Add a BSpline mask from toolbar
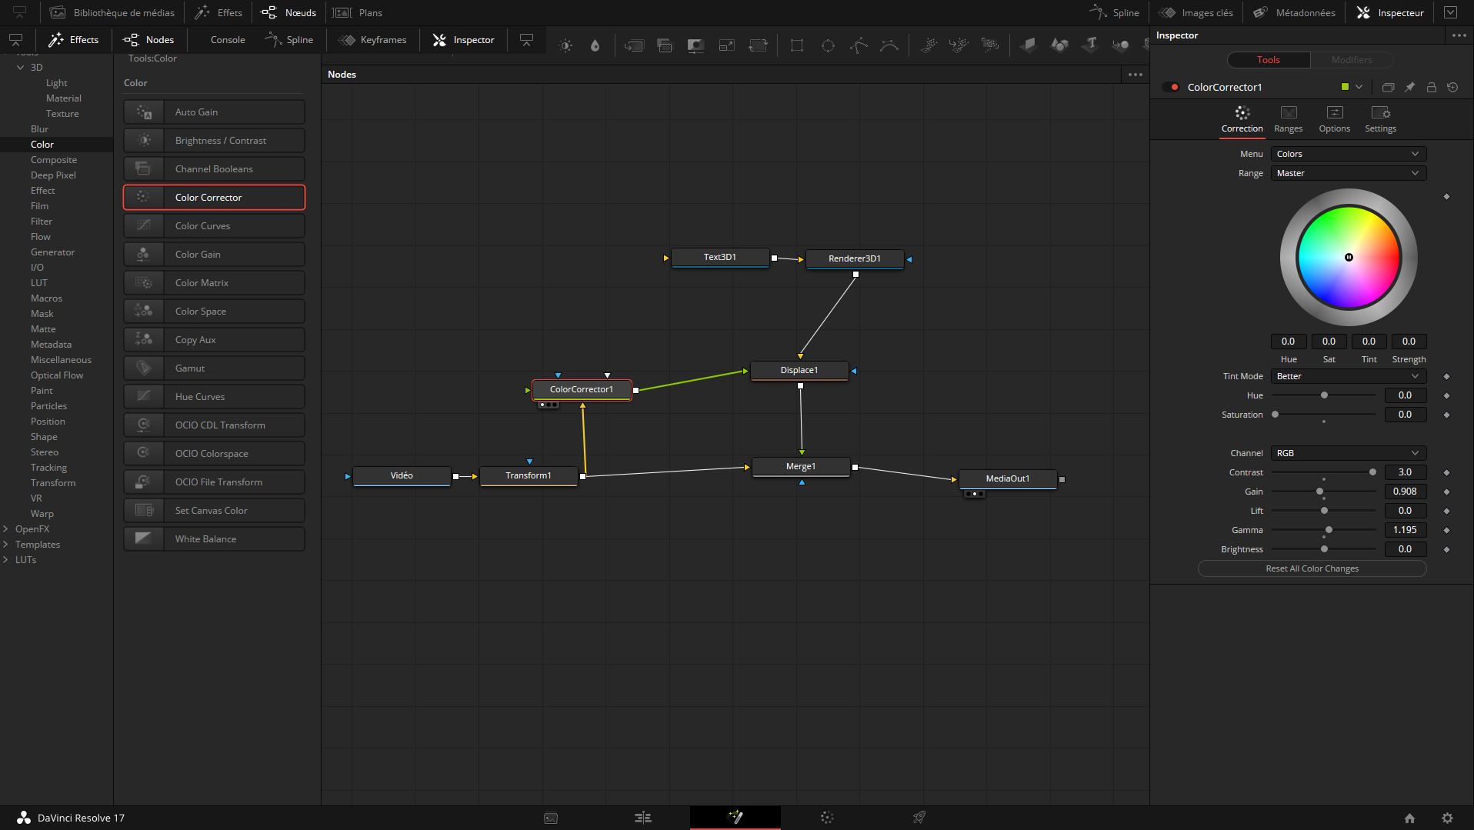Viewport: 1474px width, 830px height. (889, 45)
